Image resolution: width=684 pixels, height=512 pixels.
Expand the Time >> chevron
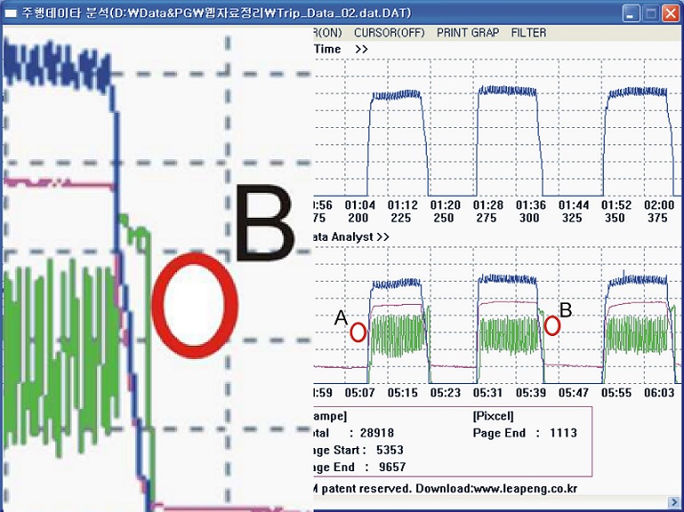coord(360,50)
